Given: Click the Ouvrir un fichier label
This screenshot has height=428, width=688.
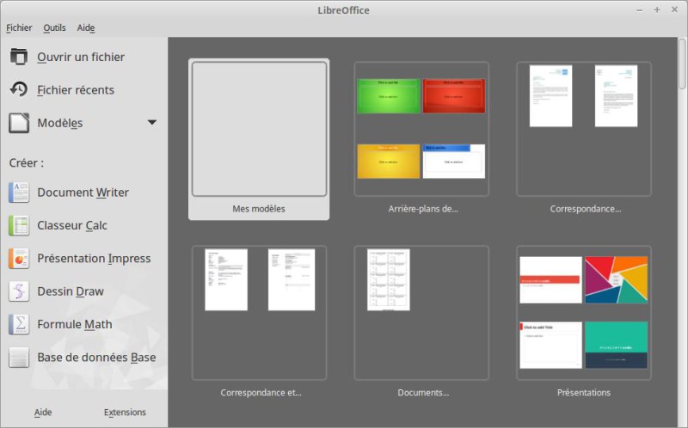Looking at the screenshot, I should [x=81, y=57].
